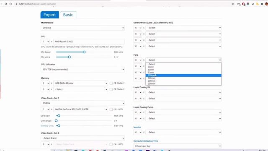Click the 1750 MHz memory clock value

pyautogui.click(x=118, y=126)
